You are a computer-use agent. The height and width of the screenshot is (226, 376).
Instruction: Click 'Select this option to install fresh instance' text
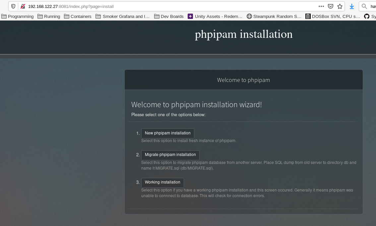189,141
